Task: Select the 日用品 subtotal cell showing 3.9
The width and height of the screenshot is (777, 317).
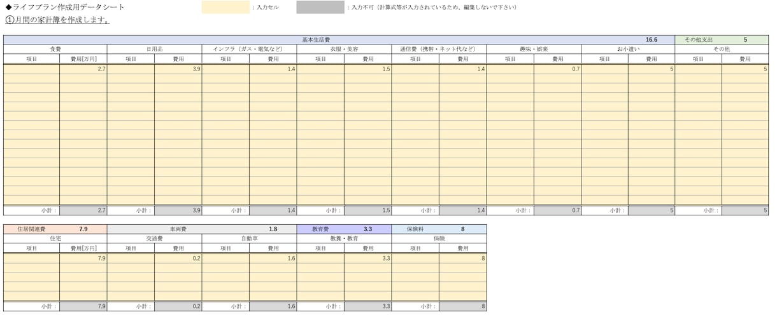Action: pos(178,210)
